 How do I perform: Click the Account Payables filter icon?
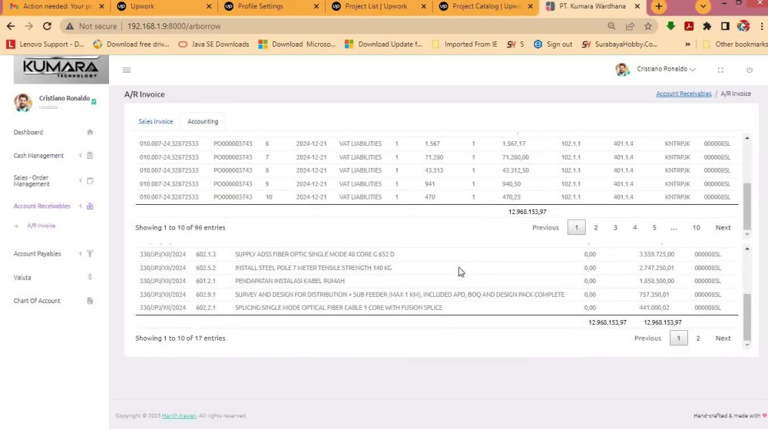point(90,253)
